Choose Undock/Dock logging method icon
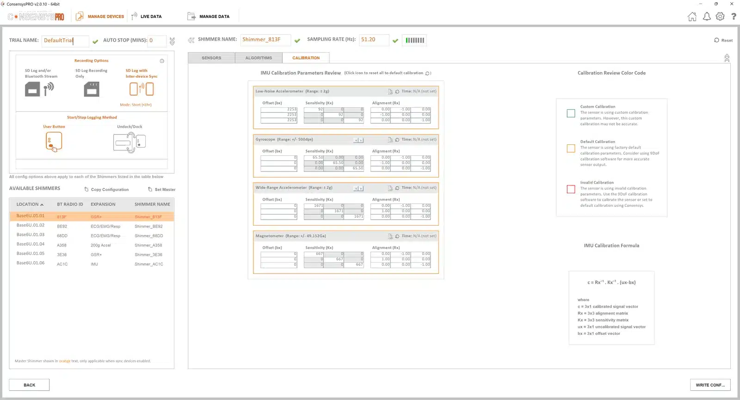The image size is (740, 400). (x=129, y=142)
